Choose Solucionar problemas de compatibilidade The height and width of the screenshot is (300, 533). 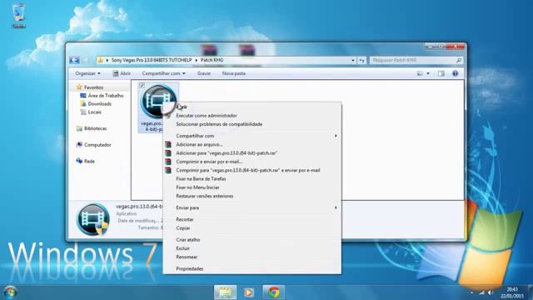(252, 124)
